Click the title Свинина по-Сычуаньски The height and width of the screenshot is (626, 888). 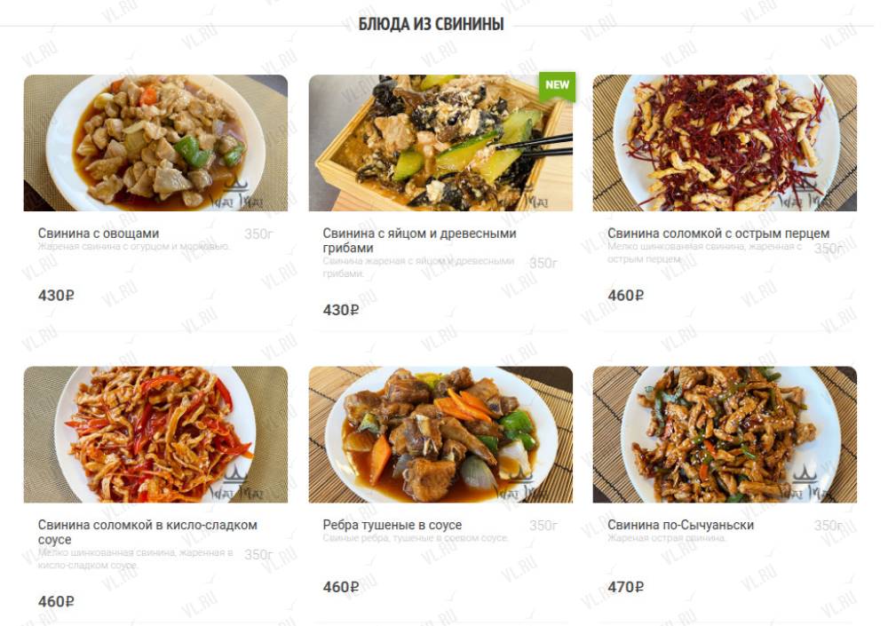681,525
